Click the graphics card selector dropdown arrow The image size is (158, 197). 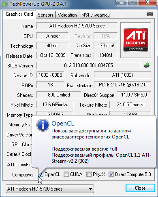click(x=91, y=189)
